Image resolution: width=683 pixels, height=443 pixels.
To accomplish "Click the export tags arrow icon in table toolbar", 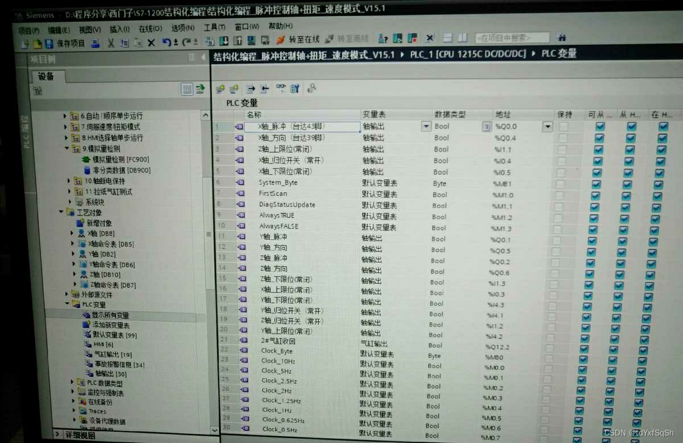I will click(250, 89).
